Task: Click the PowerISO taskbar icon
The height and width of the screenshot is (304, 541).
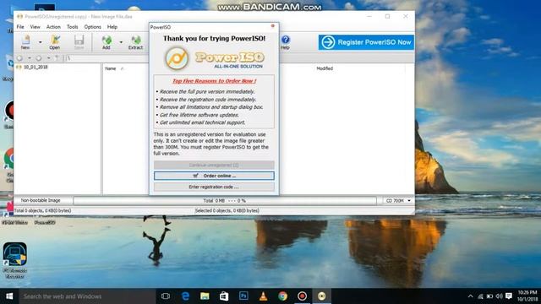Action: (321, 296)
